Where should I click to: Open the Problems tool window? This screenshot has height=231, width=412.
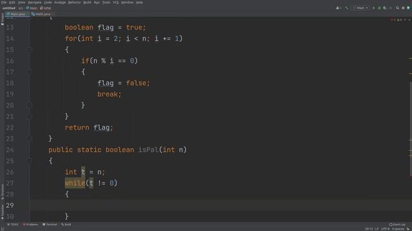pos(30,225)
